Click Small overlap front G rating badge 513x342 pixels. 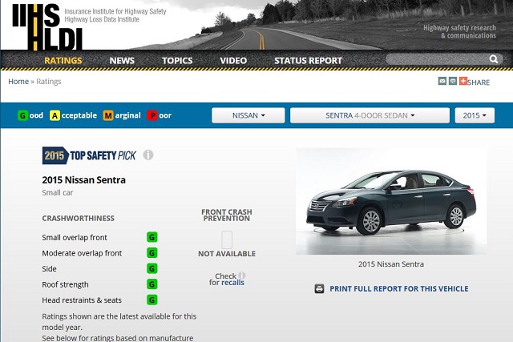click(x=151, y=237)
